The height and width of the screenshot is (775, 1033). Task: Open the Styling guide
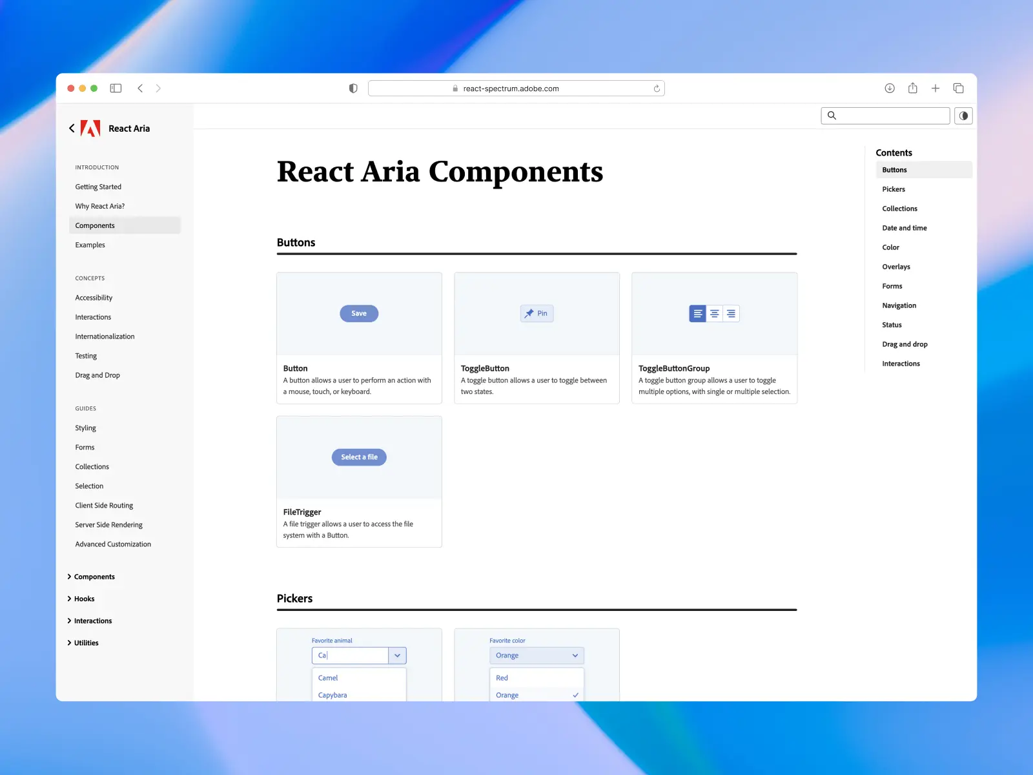point(85,428)
